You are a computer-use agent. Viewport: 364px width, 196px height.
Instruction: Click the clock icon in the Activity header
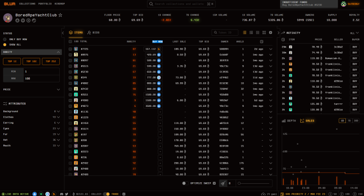click(x=283, y=40)
